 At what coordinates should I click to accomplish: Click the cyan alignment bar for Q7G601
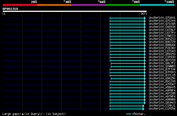point(127,18)
